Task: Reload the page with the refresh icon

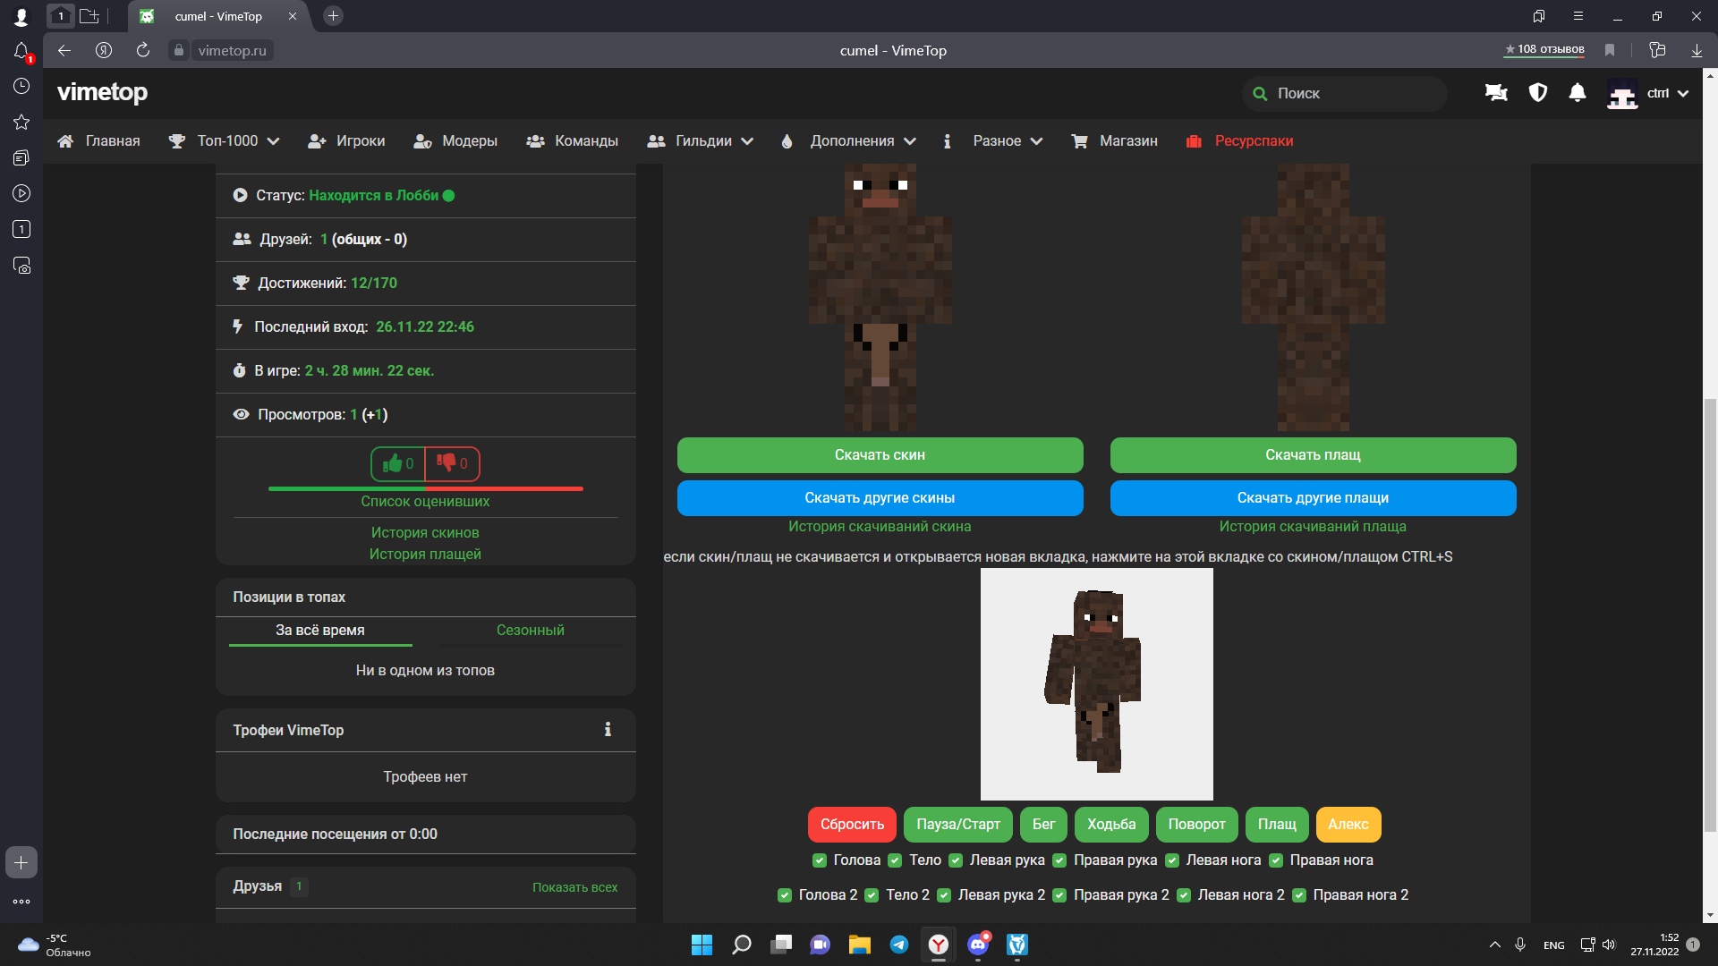Action: point(143,50)
